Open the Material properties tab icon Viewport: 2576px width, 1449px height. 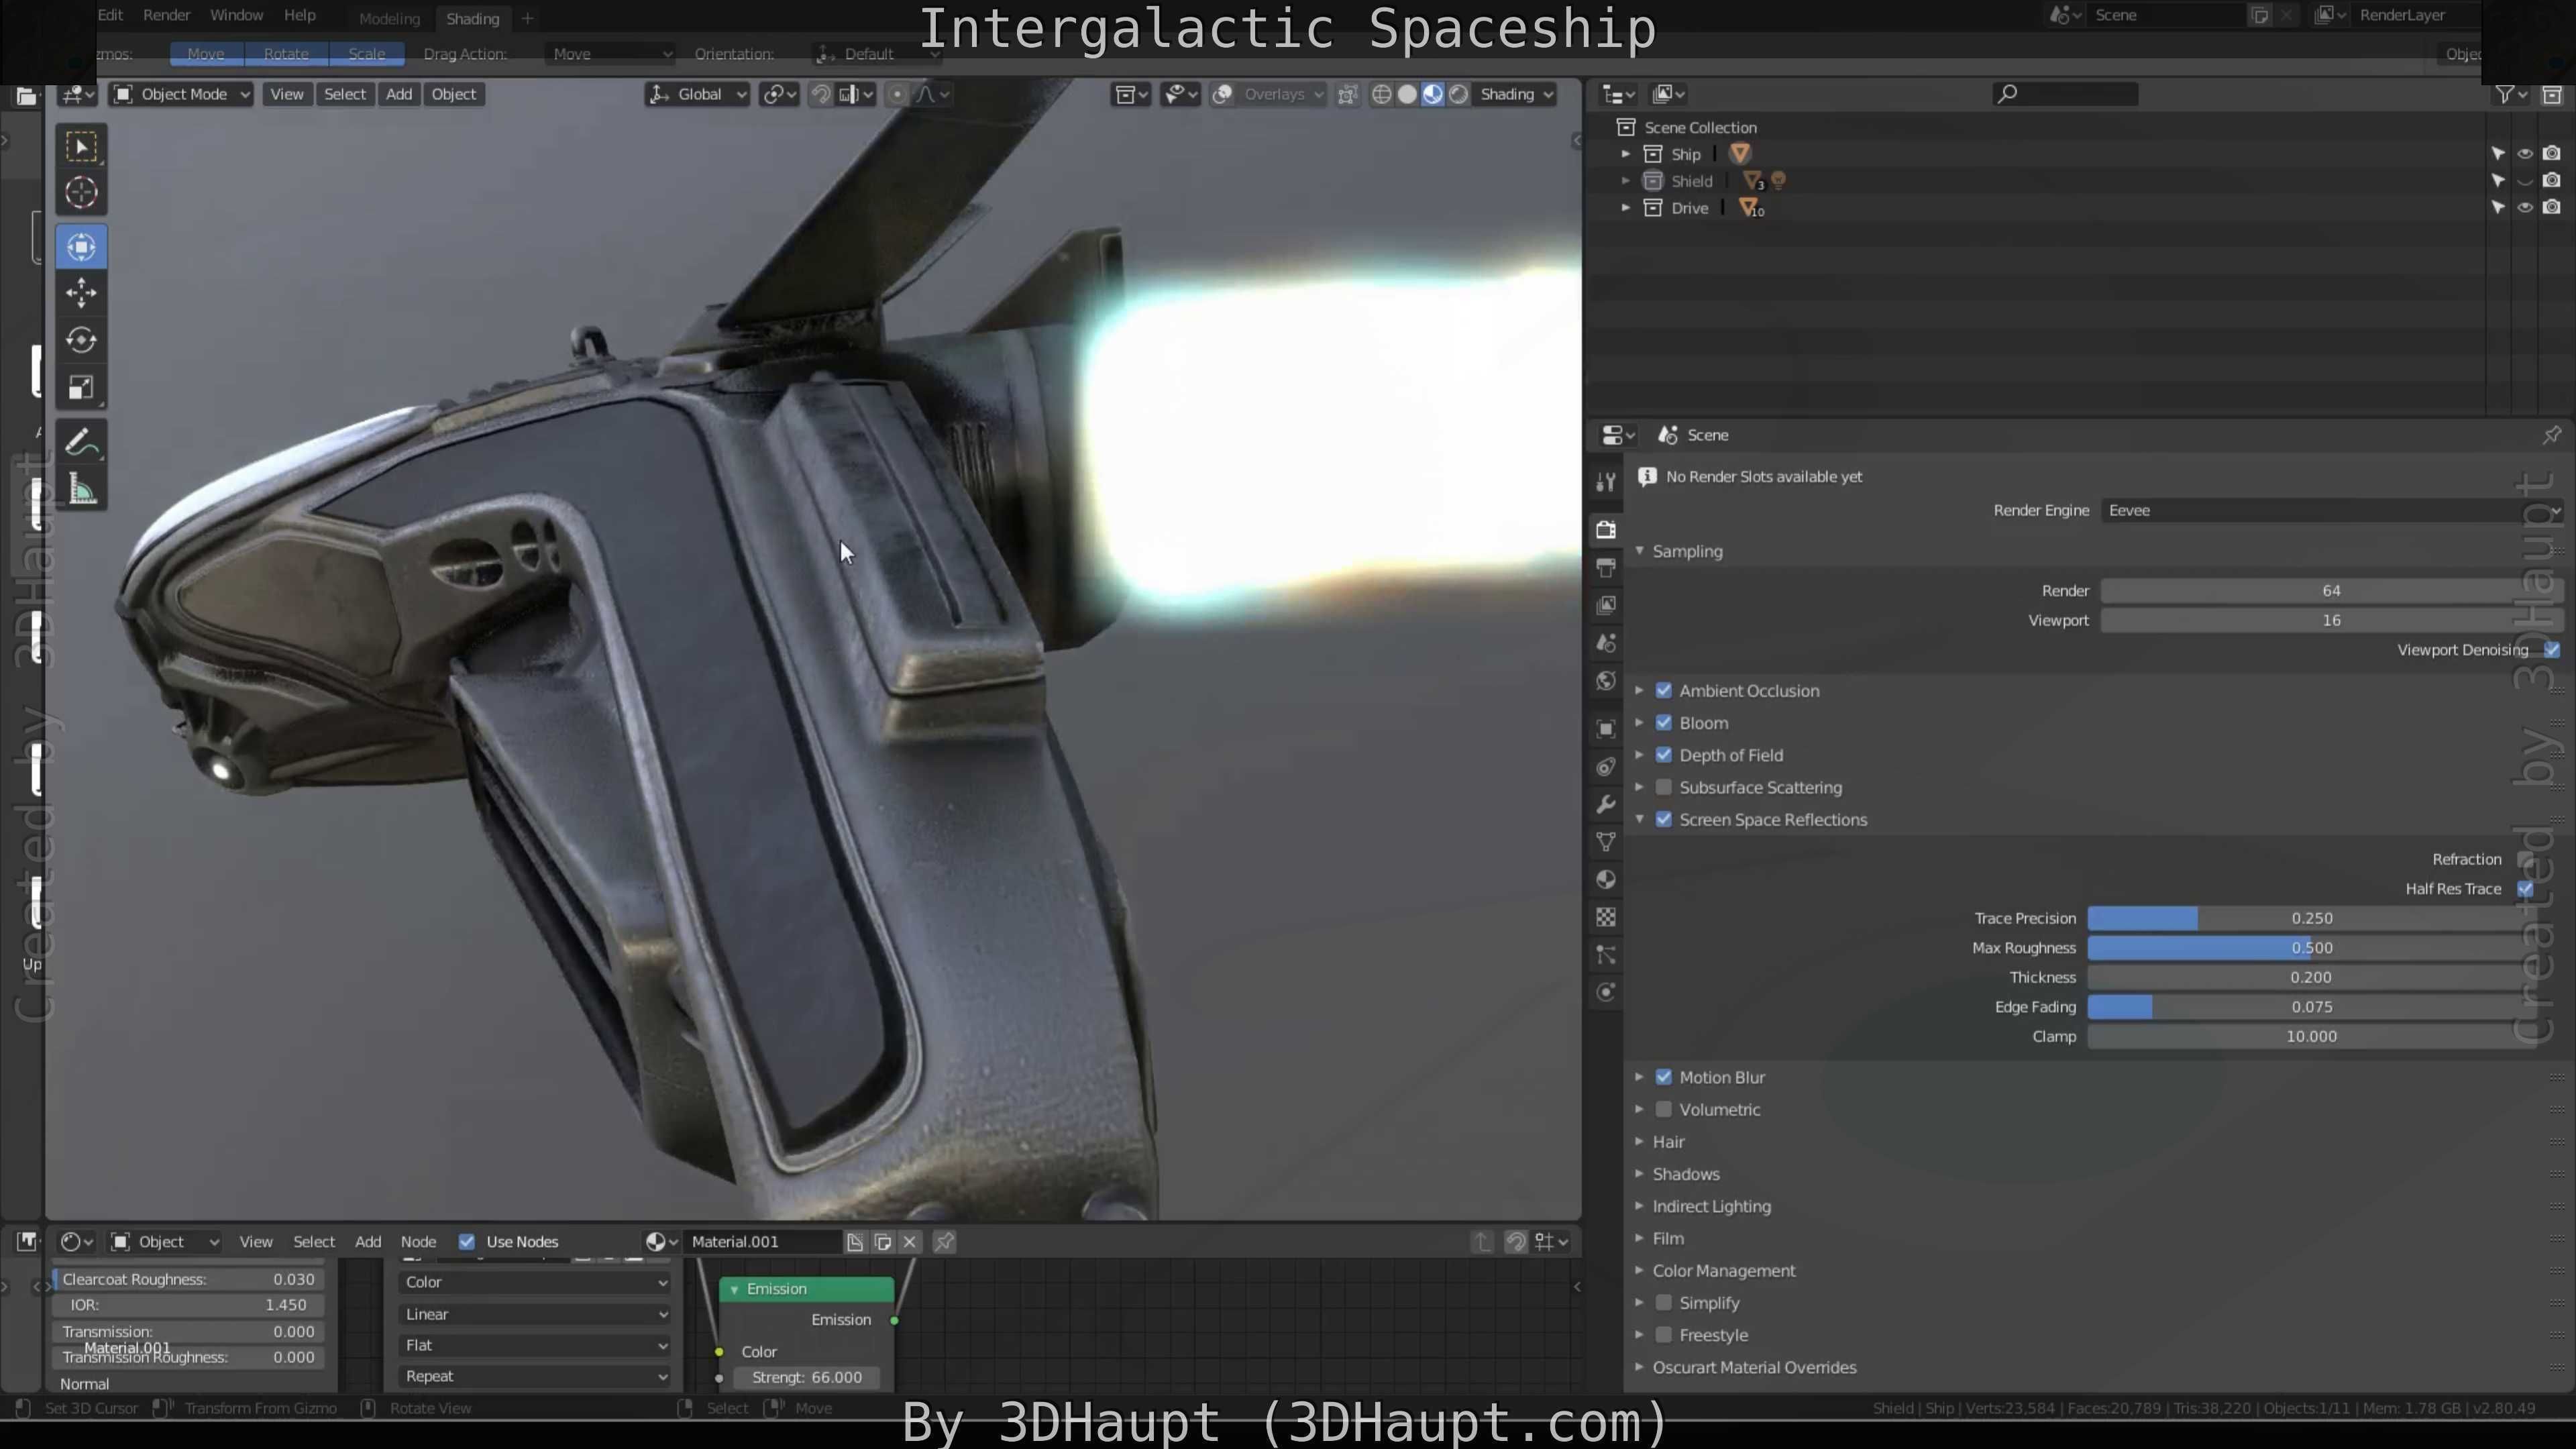[x=1606, y=880]
